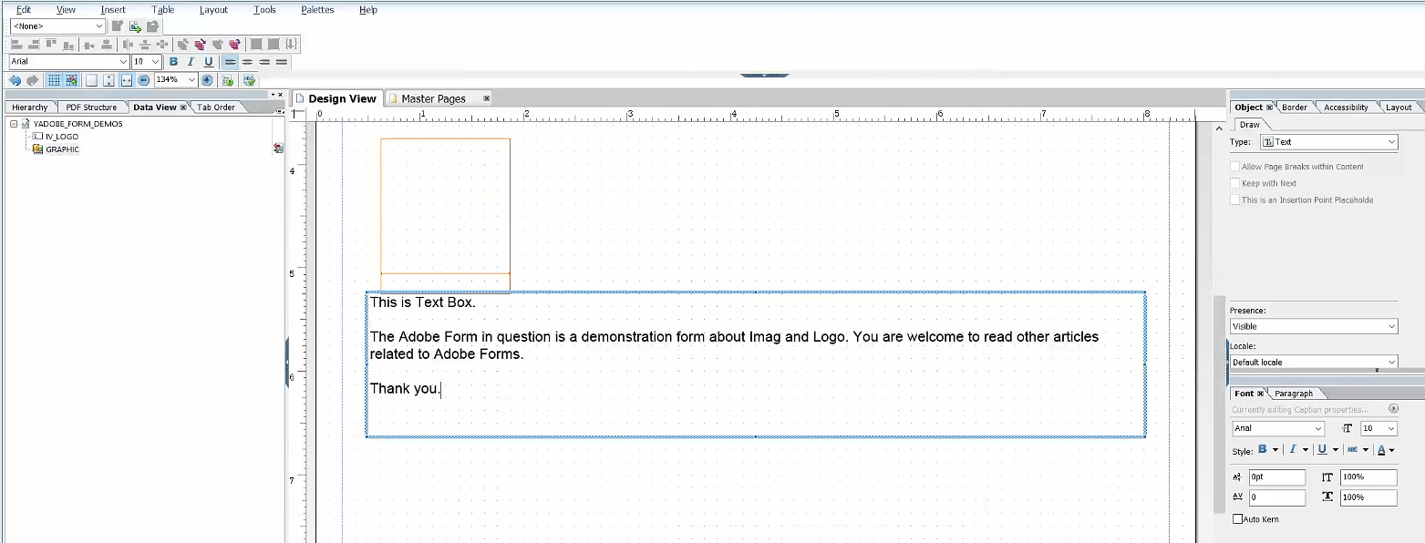Viewport: 1425px width, 543px height.
Task: Click the Bold style button in Font palette
Action: (x=1263, y=449)
